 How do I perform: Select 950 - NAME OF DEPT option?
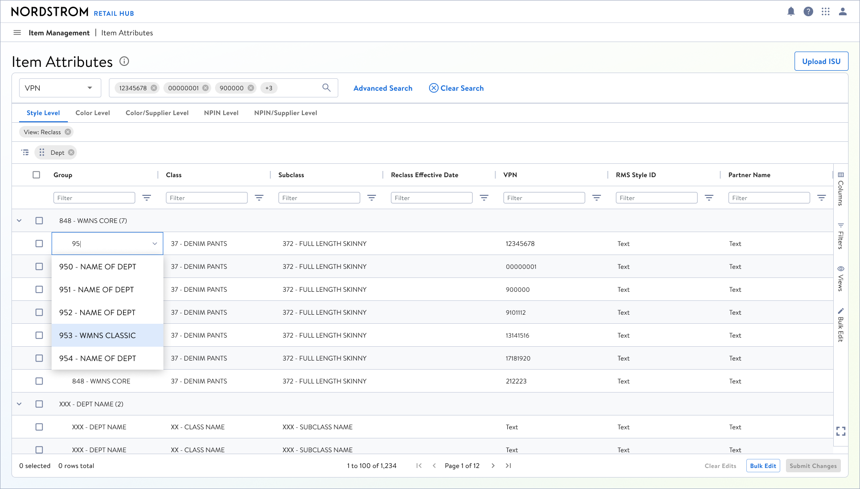tap(107, 266)
